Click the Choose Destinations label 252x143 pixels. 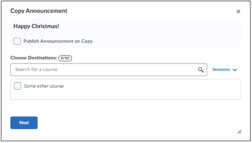pos(34,58)
